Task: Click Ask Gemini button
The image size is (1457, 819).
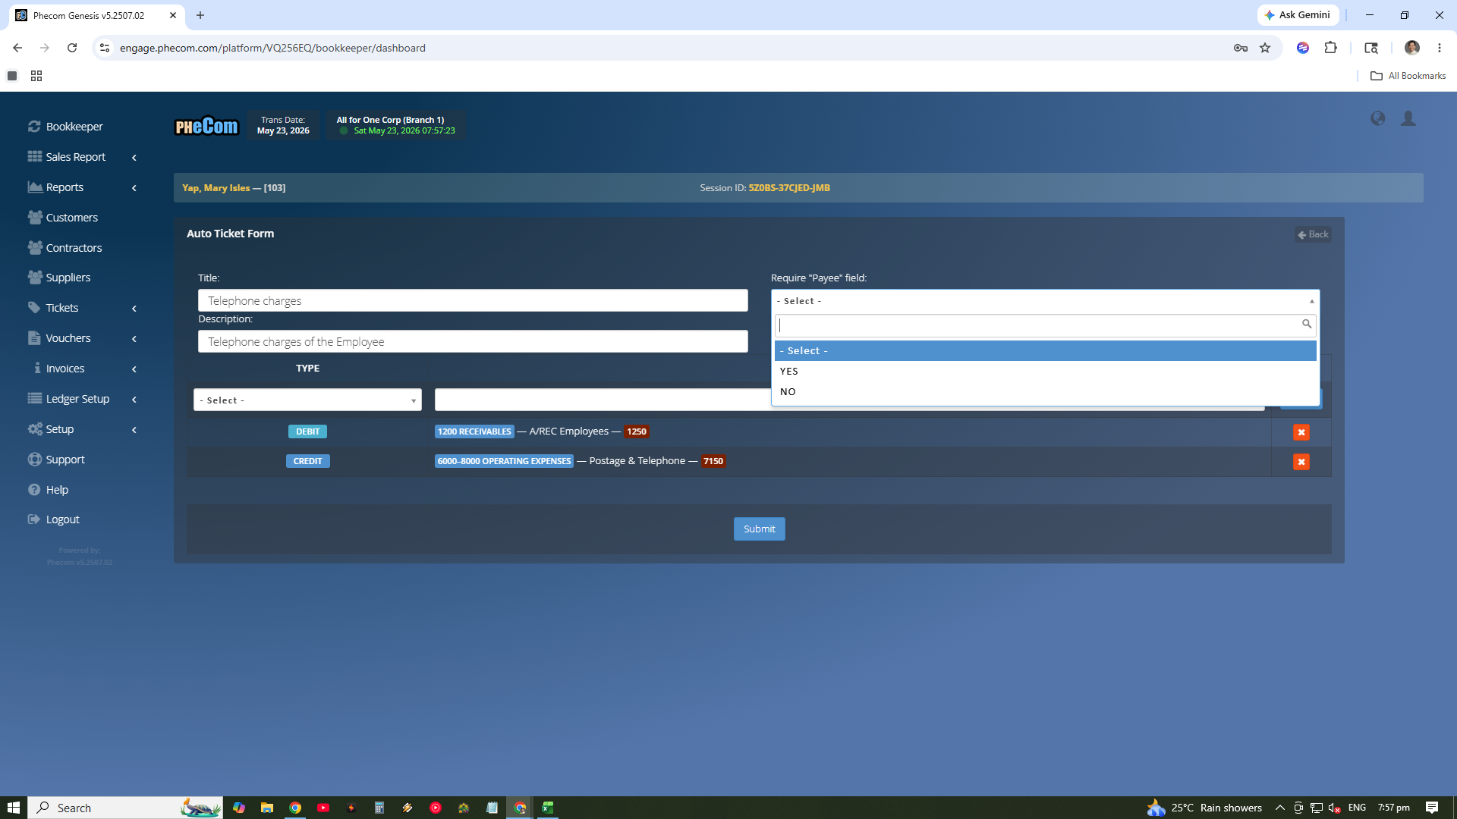Action: coord(1298,15)
